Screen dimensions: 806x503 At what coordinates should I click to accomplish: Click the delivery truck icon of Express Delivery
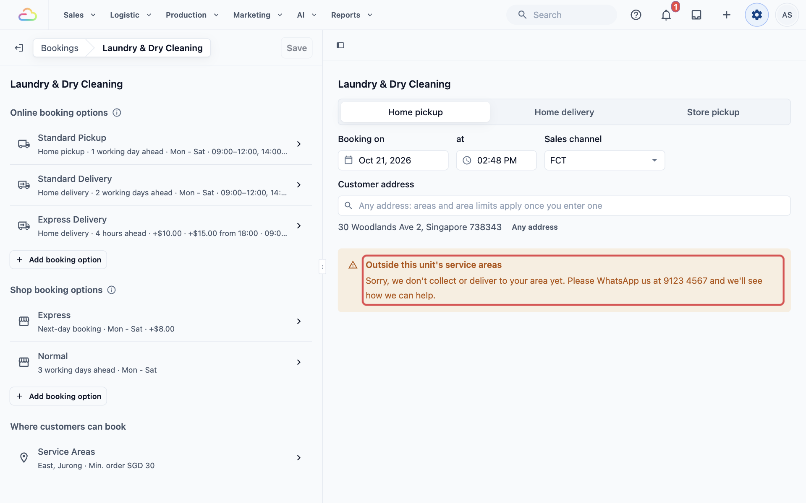tap(24, 226)
